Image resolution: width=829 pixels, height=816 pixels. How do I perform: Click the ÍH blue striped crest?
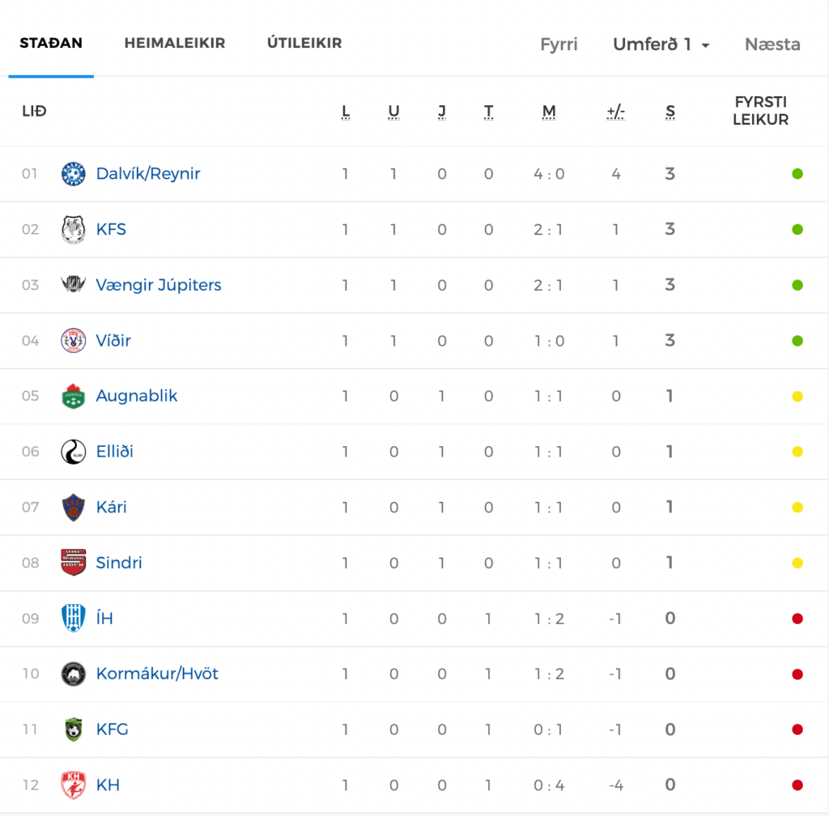[x=74, y=618]
